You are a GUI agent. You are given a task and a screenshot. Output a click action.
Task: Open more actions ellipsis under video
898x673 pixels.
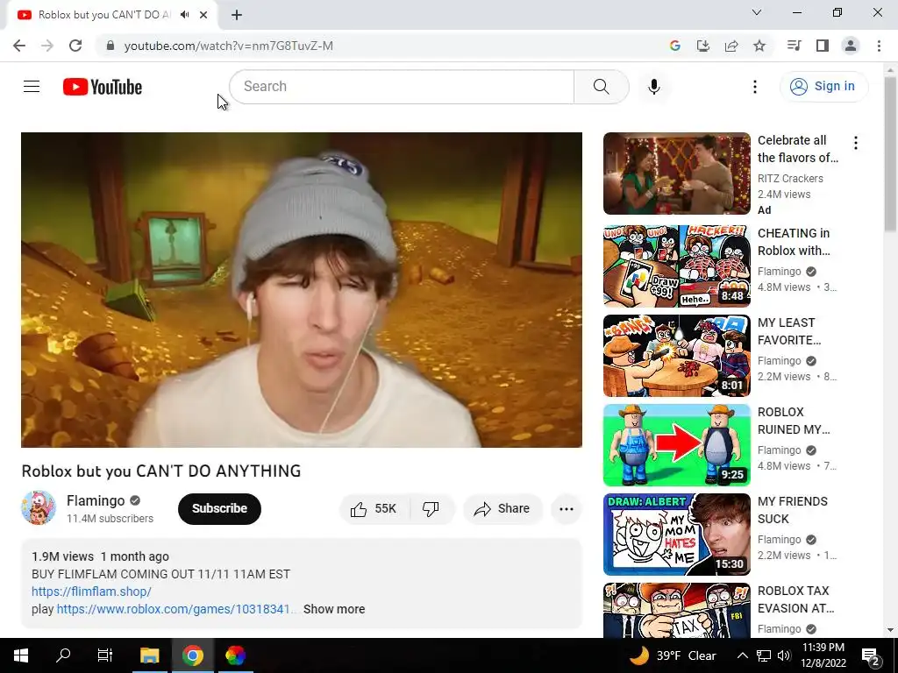[x=567, y=509]
